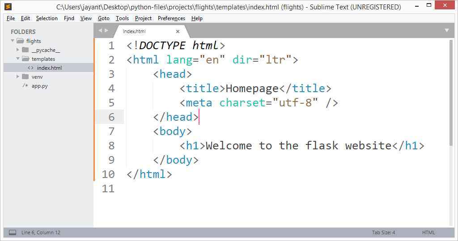Click the DOCTYPE text on line 1
The image size is (458, 241).
tap(162, 46)
